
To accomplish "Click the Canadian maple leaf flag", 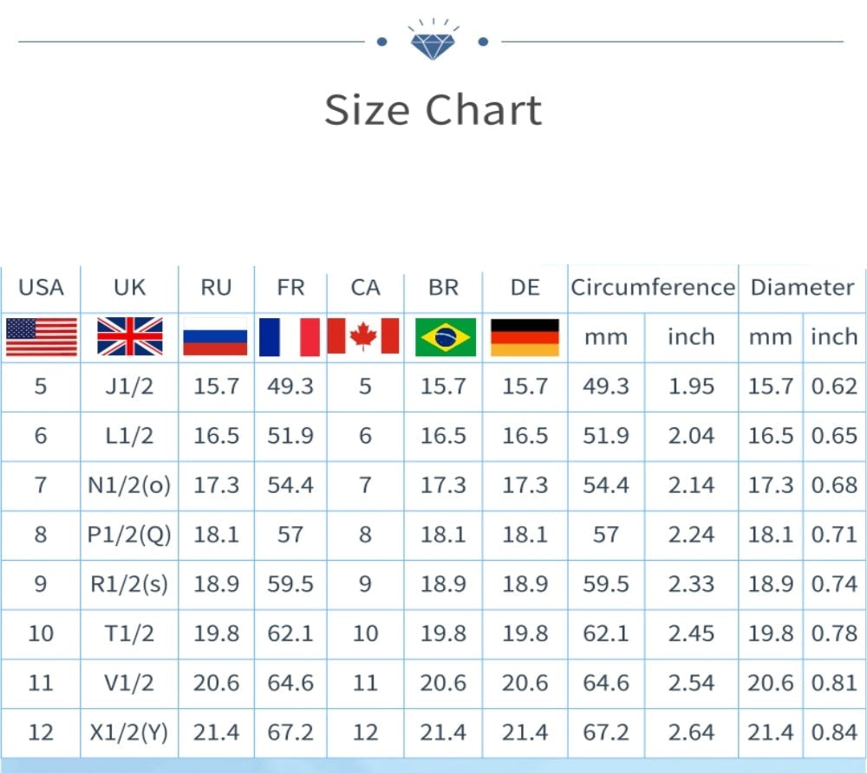I will tap(364, 336).
